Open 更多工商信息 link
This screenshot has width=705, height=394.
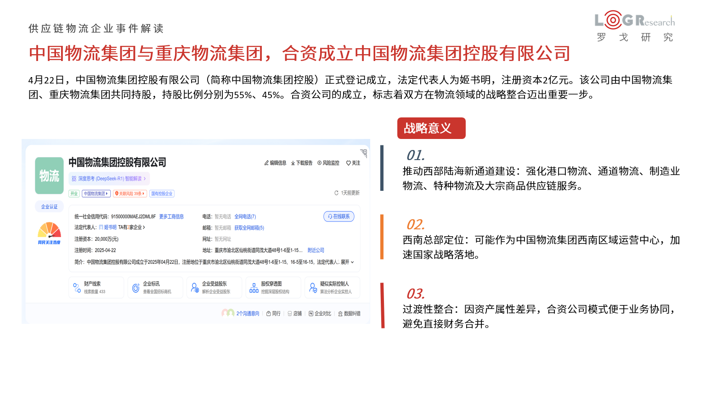171,216
